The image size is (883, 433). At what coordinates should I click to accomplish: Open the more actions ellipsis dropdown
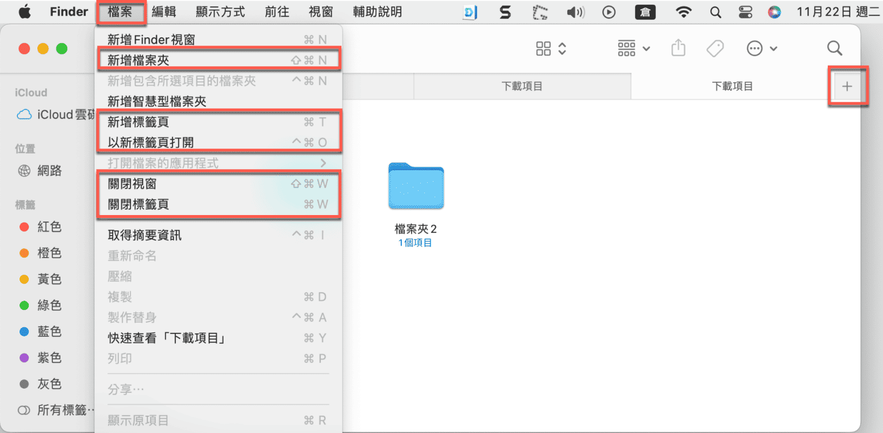click(762, 48)
